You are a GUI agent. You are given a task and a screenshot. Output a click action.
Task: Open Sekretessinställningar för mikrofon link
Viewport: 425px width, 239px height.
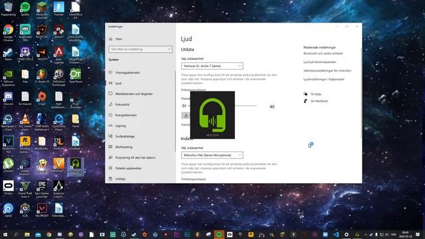[327, 71]
